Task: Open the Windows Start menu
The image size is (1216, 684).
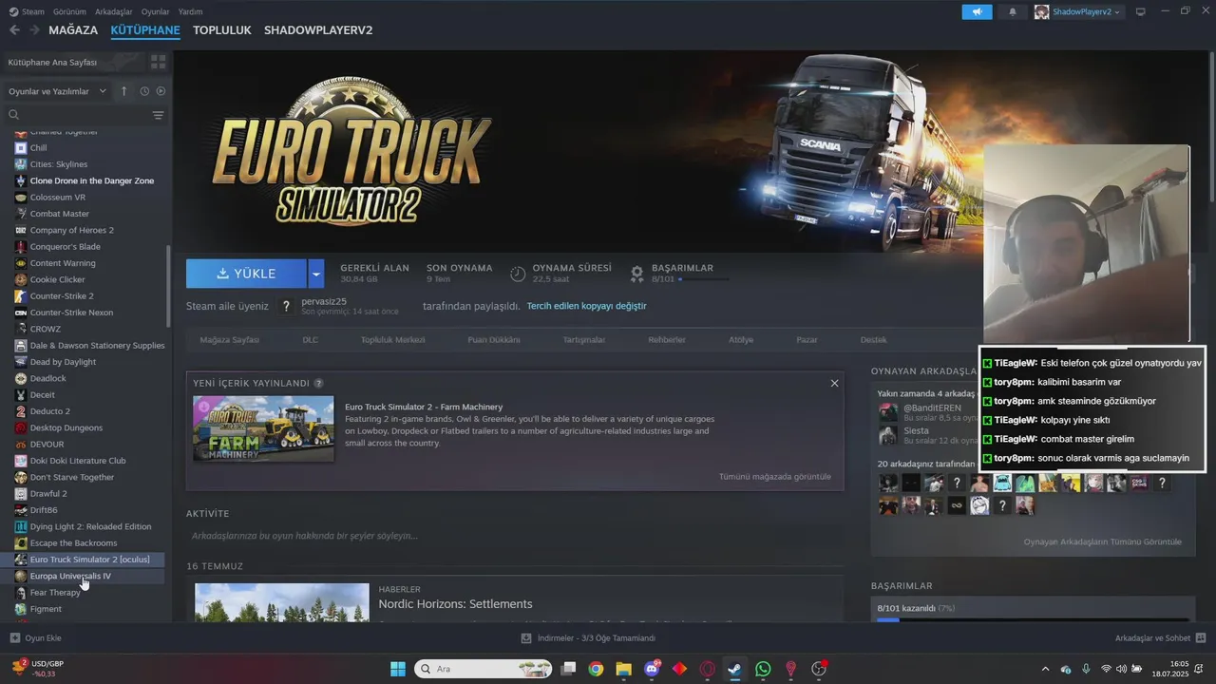Action: click(x=397, y=669)
